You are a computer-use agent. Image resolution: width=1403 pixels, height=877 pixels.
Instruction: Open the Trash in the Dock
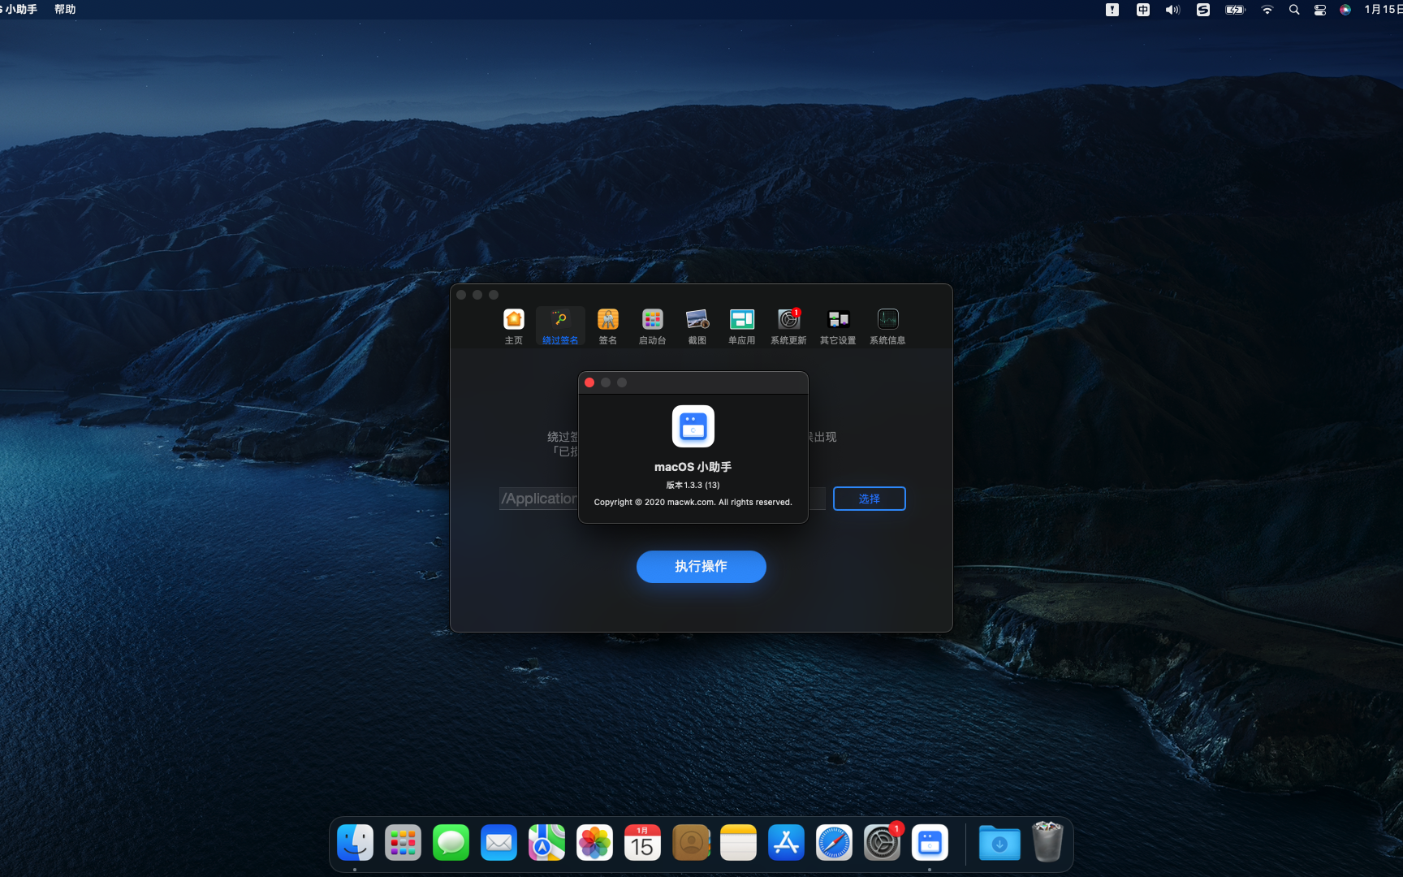click(x=1047, y=842)
